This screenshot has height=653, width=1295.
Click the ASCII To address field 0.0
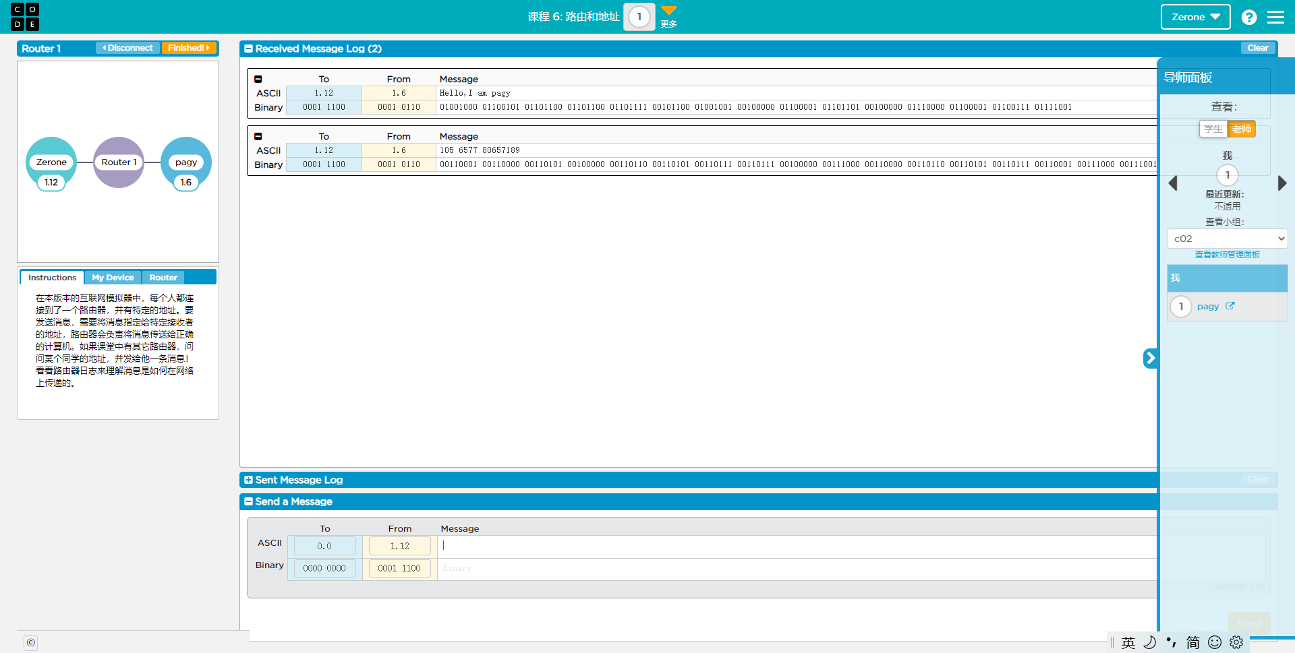[x=324, y=546]
